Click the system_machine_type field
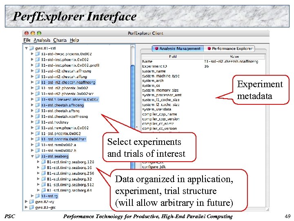This screenshot has height=221, width=294. (x=161, y=76)
